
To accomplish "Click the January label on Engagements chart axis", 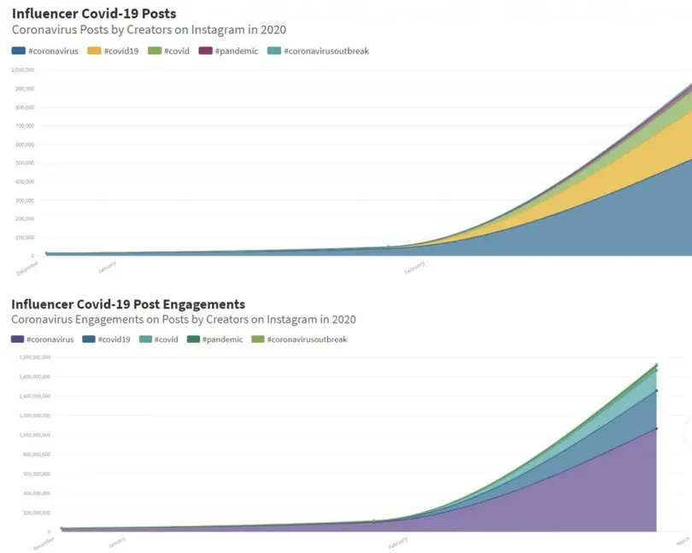I will click(x=118, y=541).
